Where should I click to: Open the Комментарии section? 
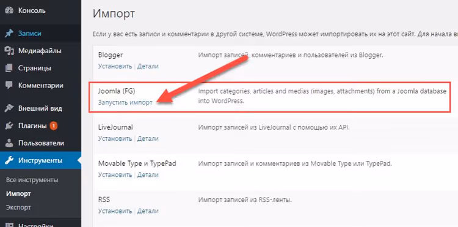click(x=40, y=86)
